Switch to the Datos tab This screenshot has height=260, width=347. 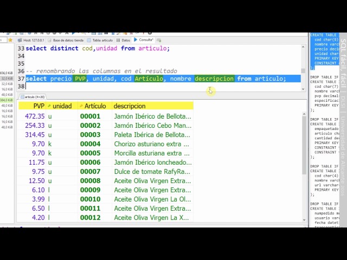pyautogui.click(x=124, y=40)
